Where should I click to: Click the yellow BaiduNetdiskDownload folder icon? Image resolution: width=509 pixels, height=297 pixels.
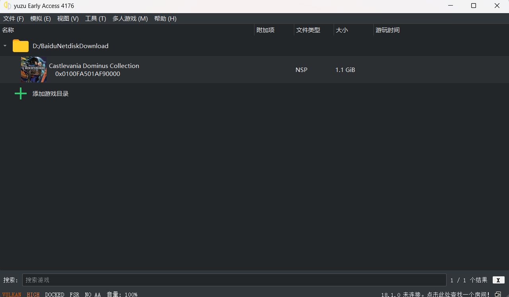[x=21, y=46]
